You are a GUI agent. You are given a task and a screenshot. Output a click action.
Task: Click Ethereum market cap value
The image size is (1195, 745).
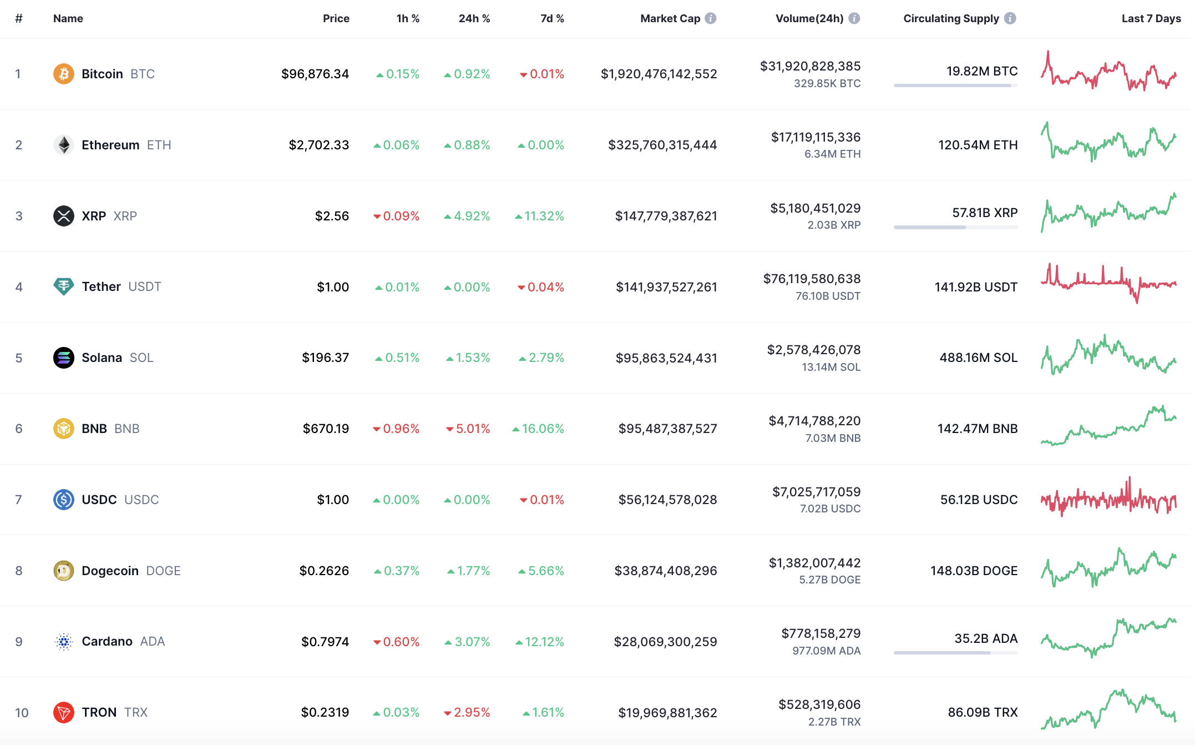pos(662,145)
